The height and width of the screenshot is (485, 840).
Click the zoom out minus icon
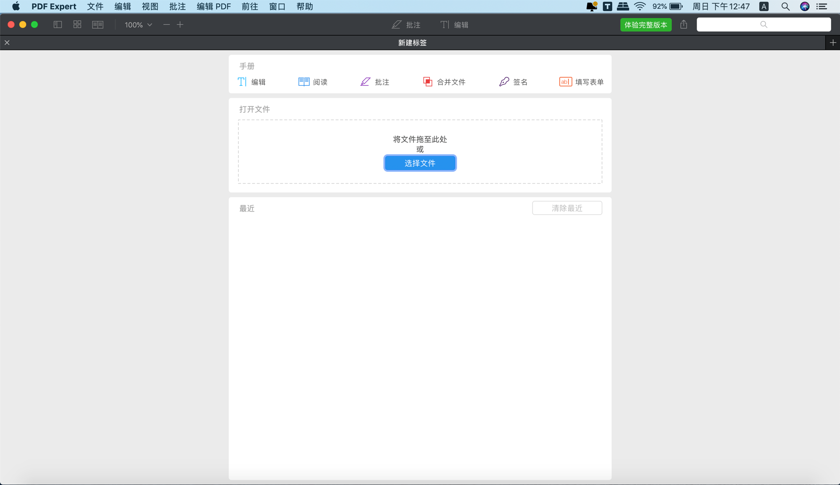point(166,25)
